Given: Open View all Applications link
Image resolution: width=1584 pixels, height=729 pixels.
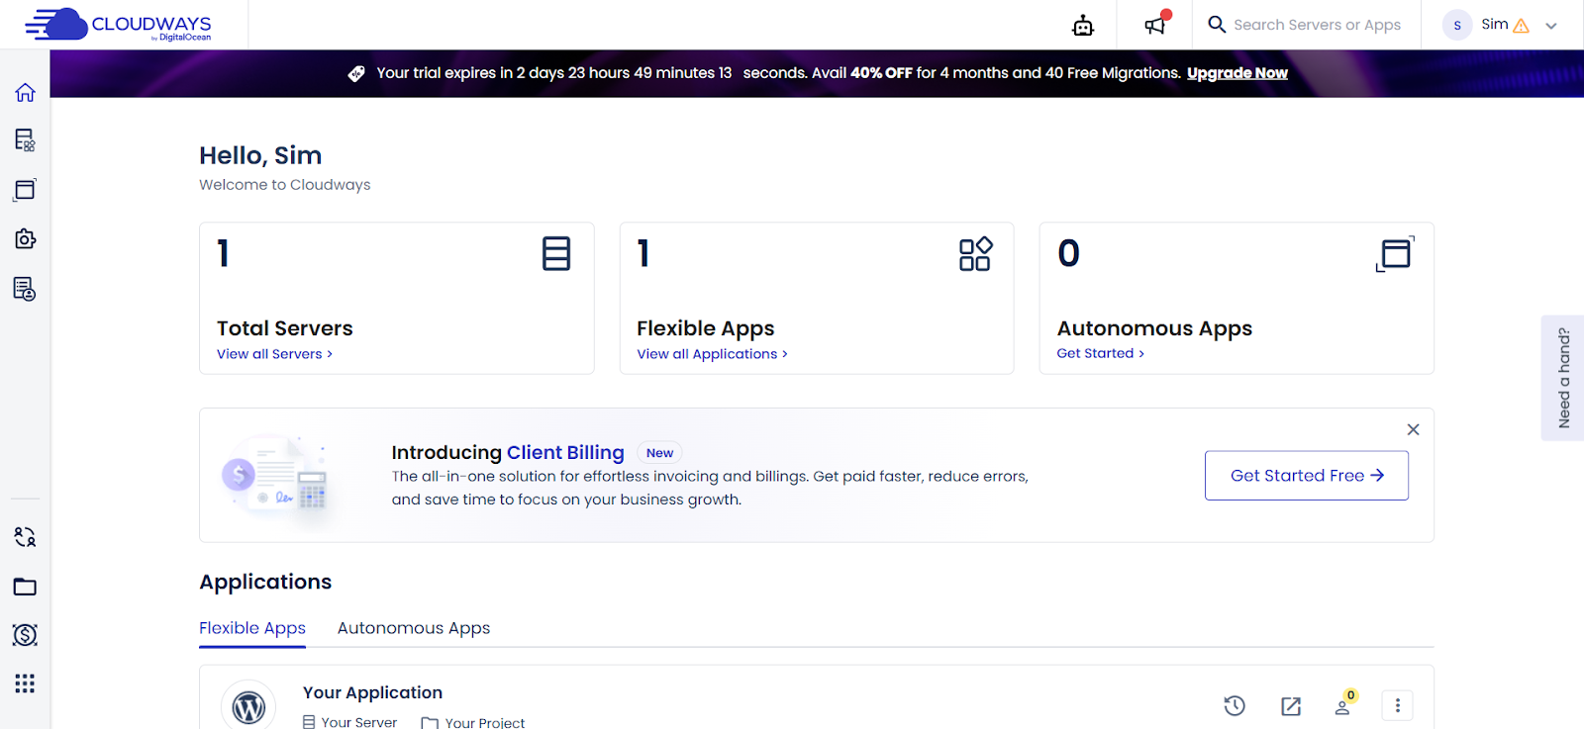Looking at the screenshot, I should pos(712,354).
